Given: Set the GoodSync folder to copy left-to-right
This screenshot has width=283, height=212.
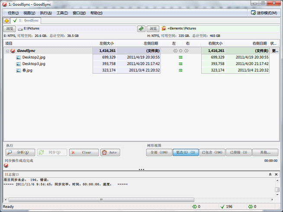Looking at the screenshot, I should coord(187,51).
